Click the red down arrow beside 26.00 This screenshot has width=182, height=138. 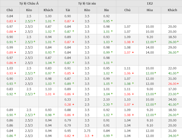pos(178,84)
